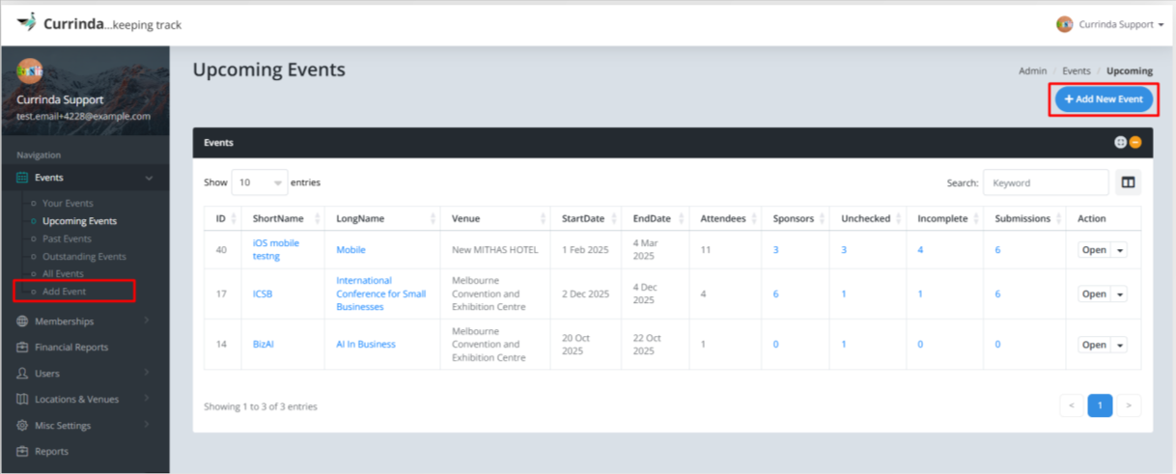Go to Past Events
Screen dimensions: 1176x474
67,238
